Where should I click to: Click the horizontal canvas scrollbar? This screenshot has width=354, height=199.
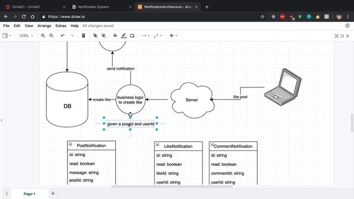click(x=172, y=187)
